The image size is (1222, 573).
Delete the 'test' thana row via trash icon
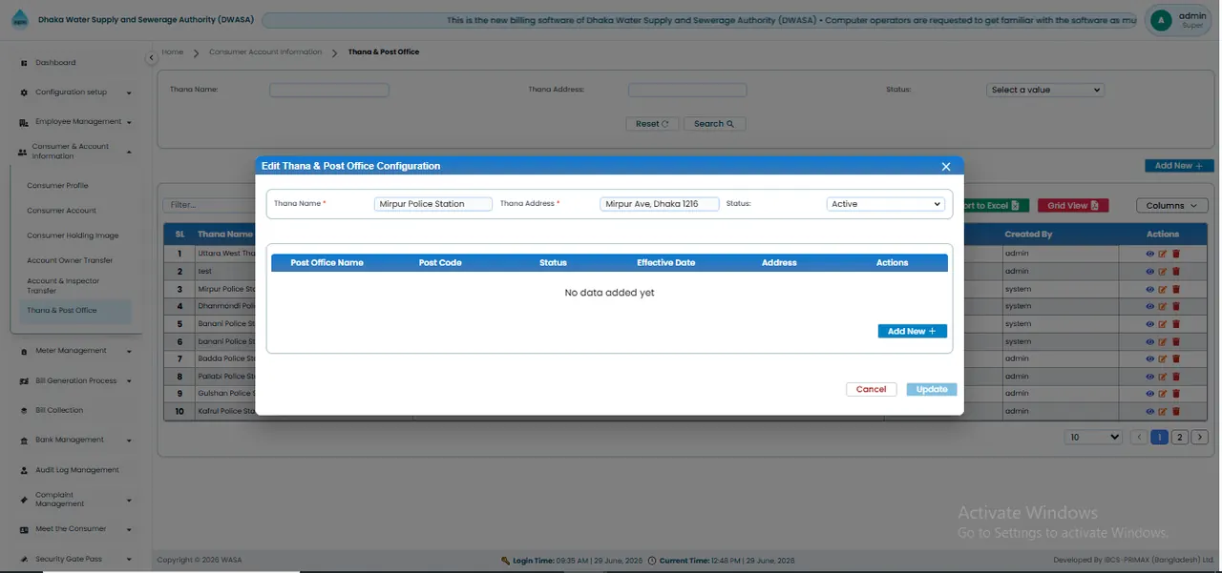click(1176, 272)
